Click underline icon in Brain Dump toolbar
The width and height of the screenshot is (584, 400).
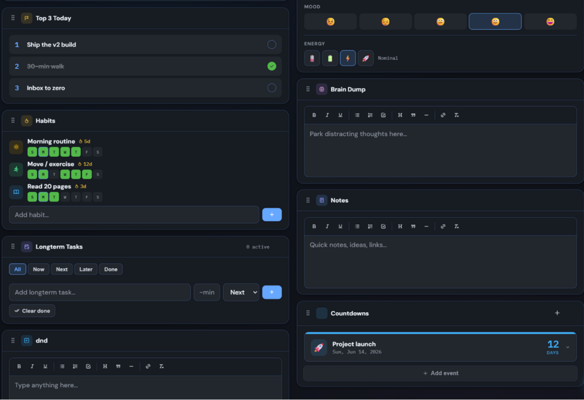340,115
